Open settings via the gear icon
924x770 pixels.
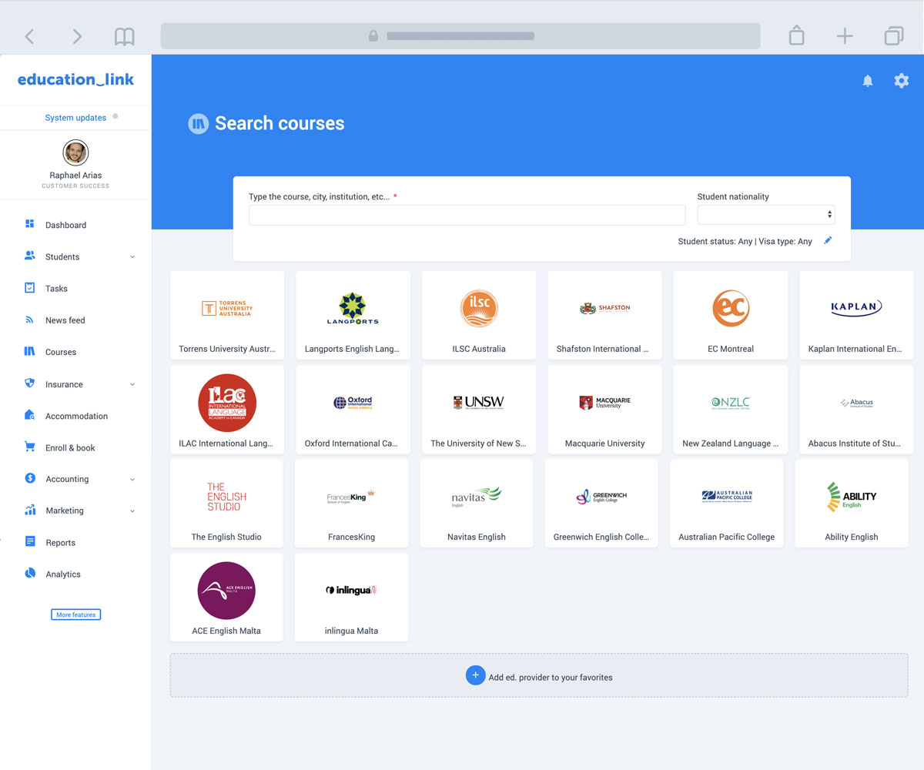tap(901, 81)
